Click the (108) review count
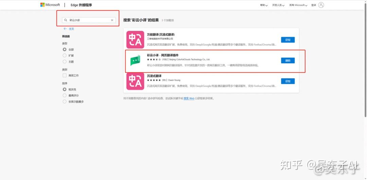 (164, 60)
